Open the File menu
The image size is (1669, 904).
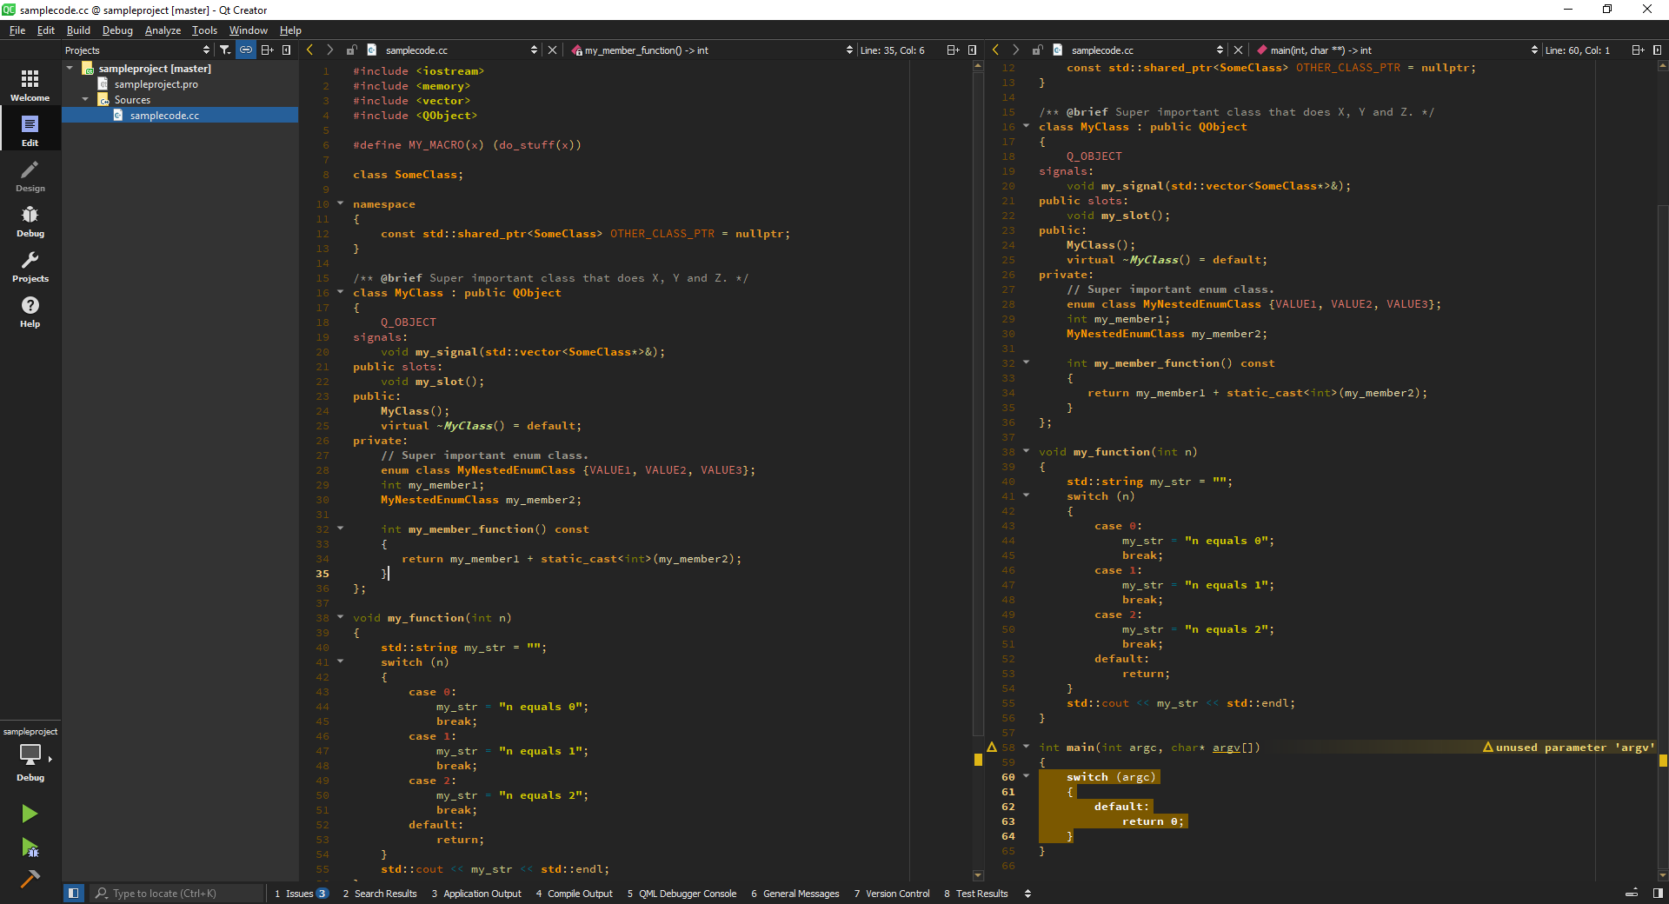17,30
